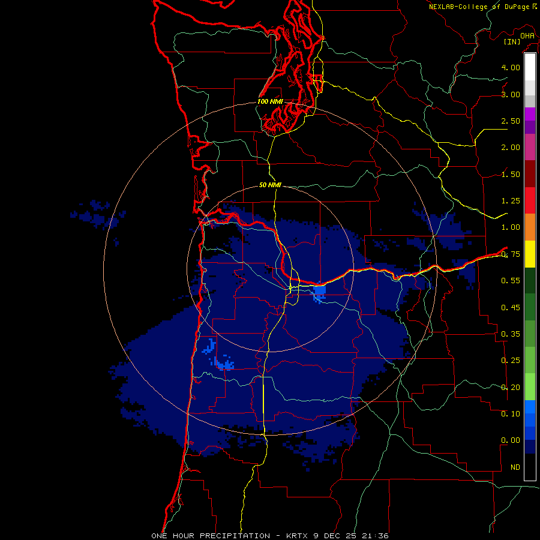This screenshot has width=540, height=540.
Task: Select the bright magenta legend swatch
Action: (530, 114)
